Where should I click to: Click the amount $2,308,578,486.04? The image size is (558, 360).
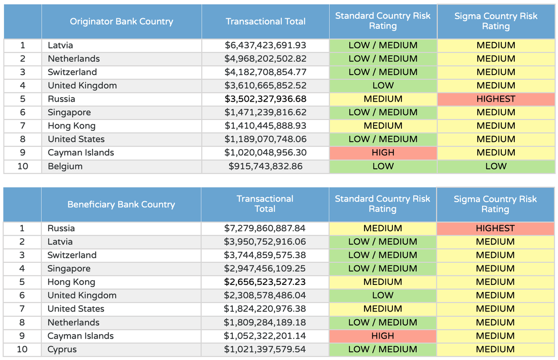[265, 295]
